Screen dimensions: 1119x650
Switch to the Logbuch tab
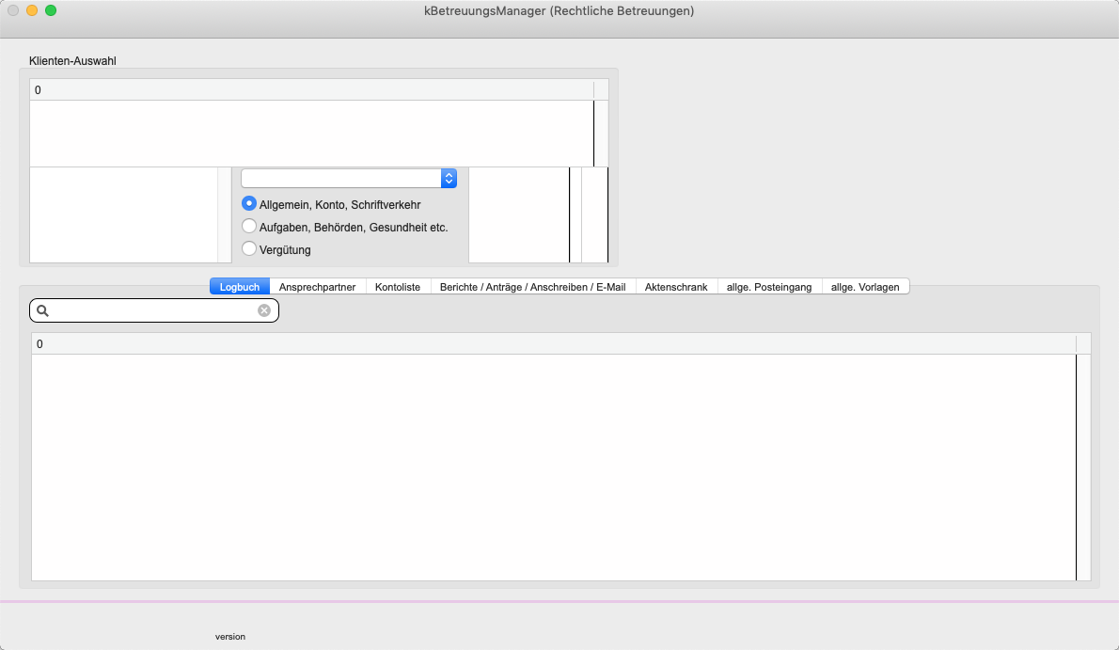(x=240, y=286)
